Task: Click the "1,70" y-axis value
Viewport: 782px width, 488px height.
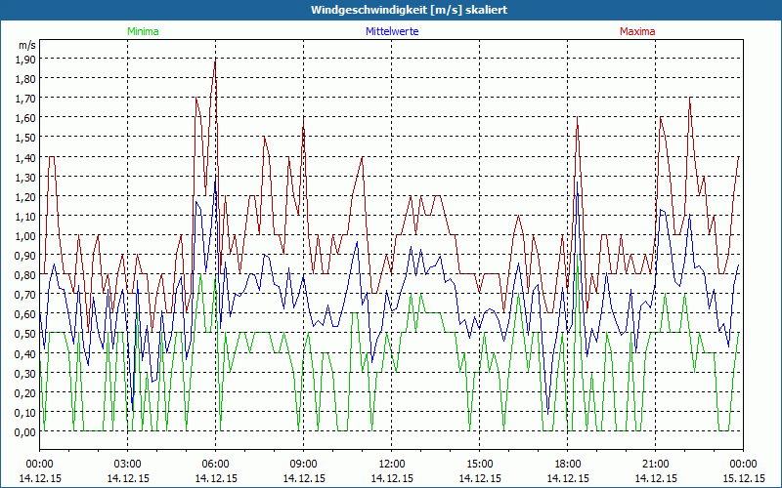Action: (x=25, y=99)
